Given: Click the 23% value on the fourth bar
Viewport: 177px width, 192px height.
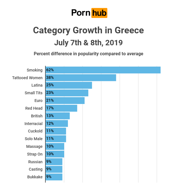Looking at the screenshot, I should click(50, 93).
